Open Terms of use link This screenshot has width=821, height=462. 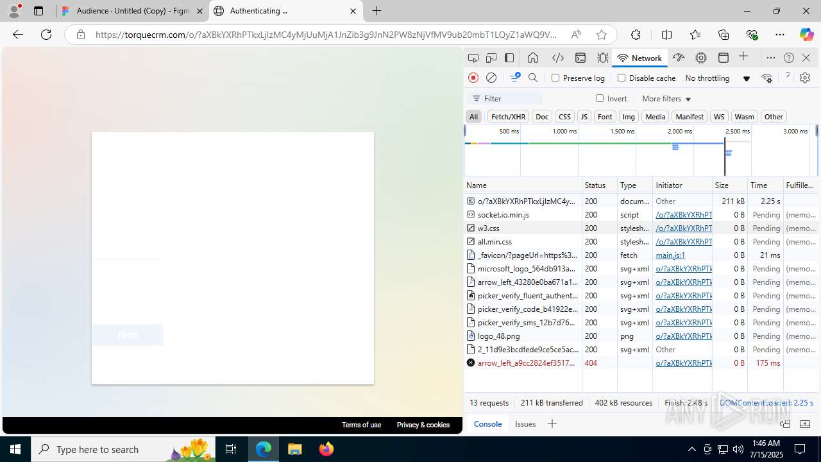(361, 425)
